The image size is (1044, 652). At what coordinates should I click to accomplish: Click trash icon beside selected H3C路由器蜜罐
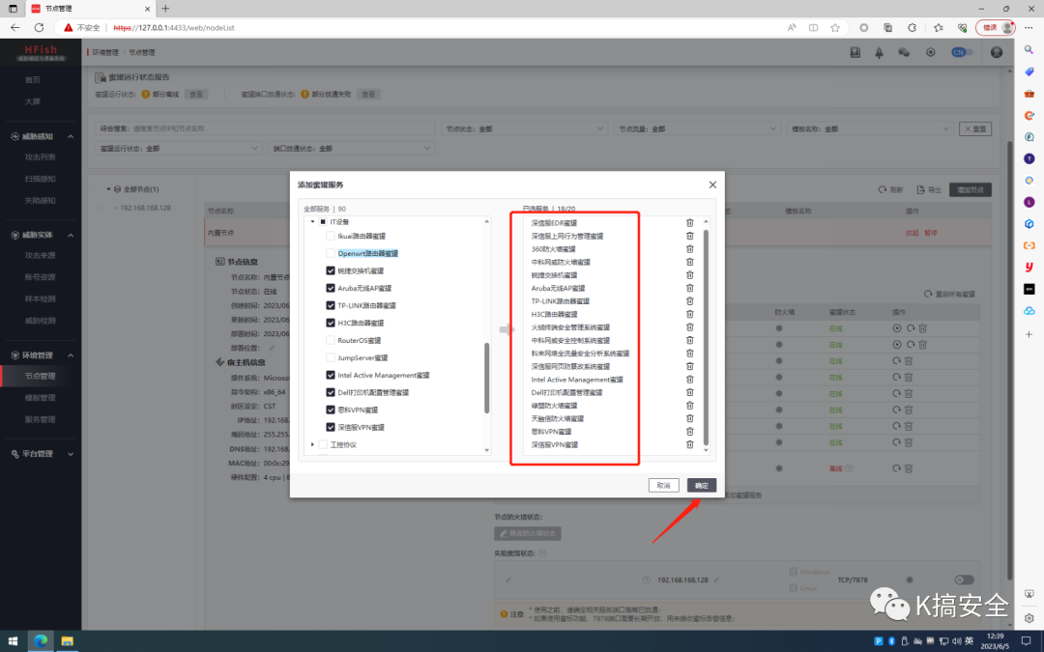(x=690, y=314)
